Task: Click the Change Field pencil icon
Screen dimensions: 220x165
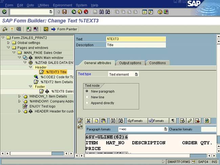Action: click(190, 121)
